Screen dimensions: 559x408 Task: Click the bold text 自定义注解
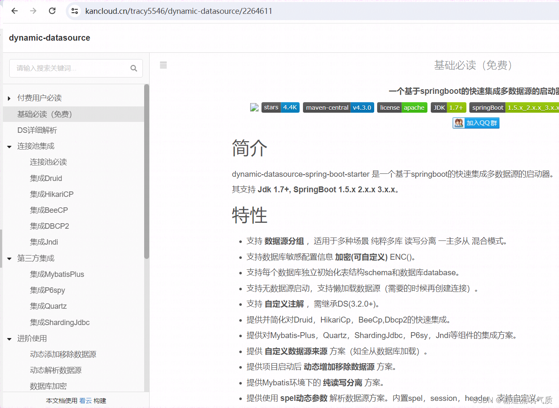(x=284, y=304)
